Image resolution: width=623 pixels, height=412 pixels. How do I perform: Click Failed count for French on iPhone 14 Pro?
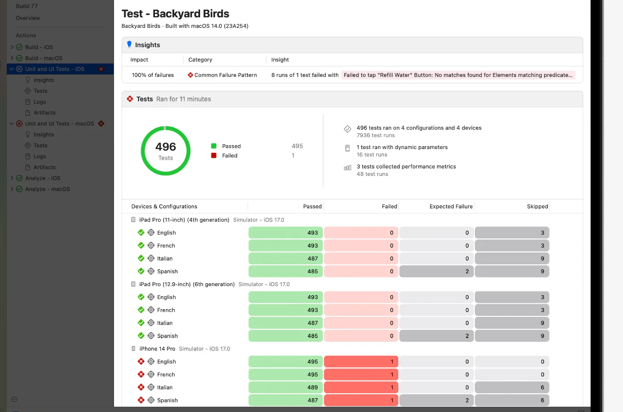tap(361, 375)
